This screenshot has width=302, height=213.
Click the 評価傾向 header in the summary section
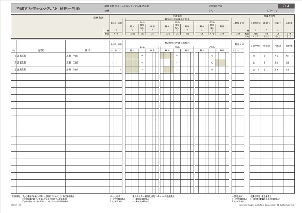tap(177, 15)
